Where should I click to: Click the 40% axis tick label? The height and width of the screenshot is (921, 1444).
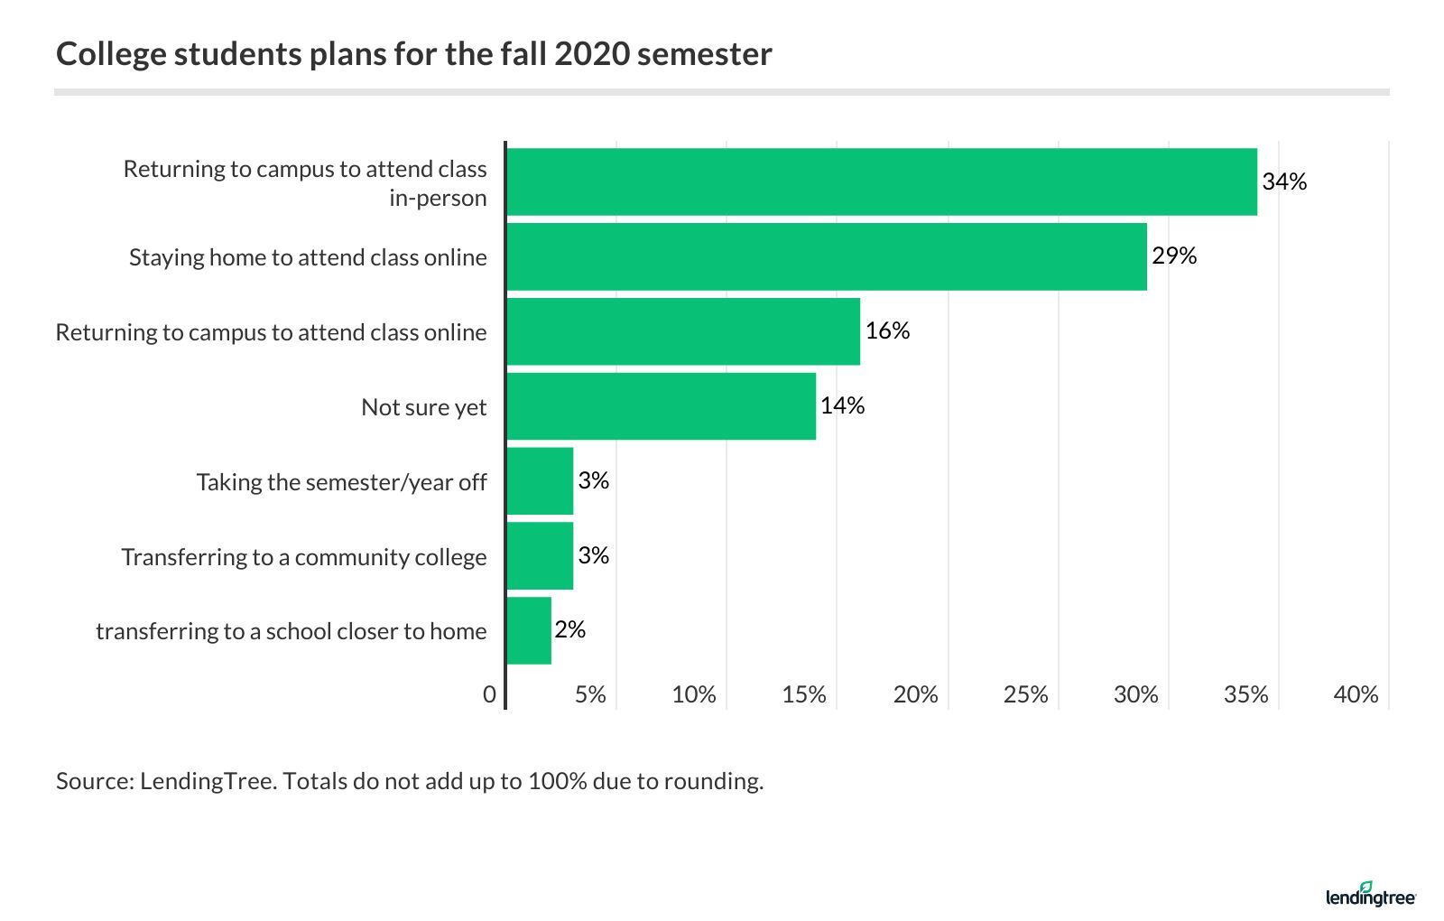click(1356, 694)
